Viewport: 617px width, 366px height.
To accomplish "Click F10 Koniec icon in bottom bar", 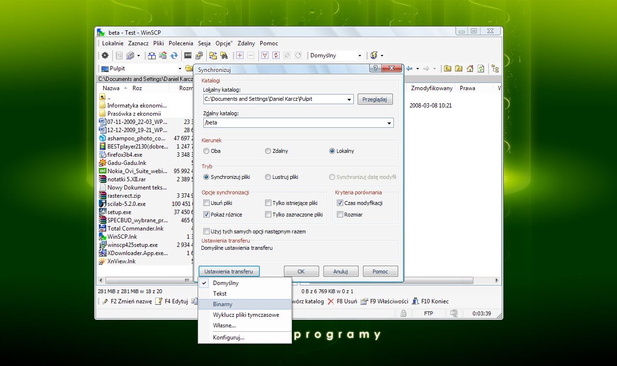I will (x=416, y=301).
